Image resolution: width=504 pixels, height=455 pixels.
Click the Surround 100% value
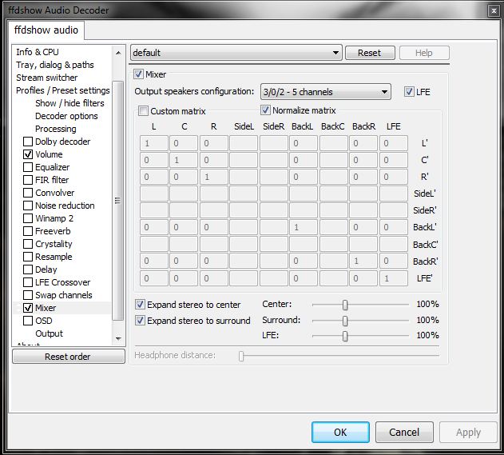click(x=427, y=320)
